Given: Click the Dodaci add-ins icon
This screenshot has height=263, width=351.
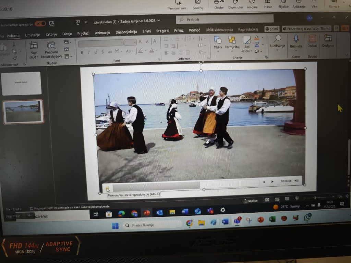Looking at the screenshot, I should coord(312,39).
